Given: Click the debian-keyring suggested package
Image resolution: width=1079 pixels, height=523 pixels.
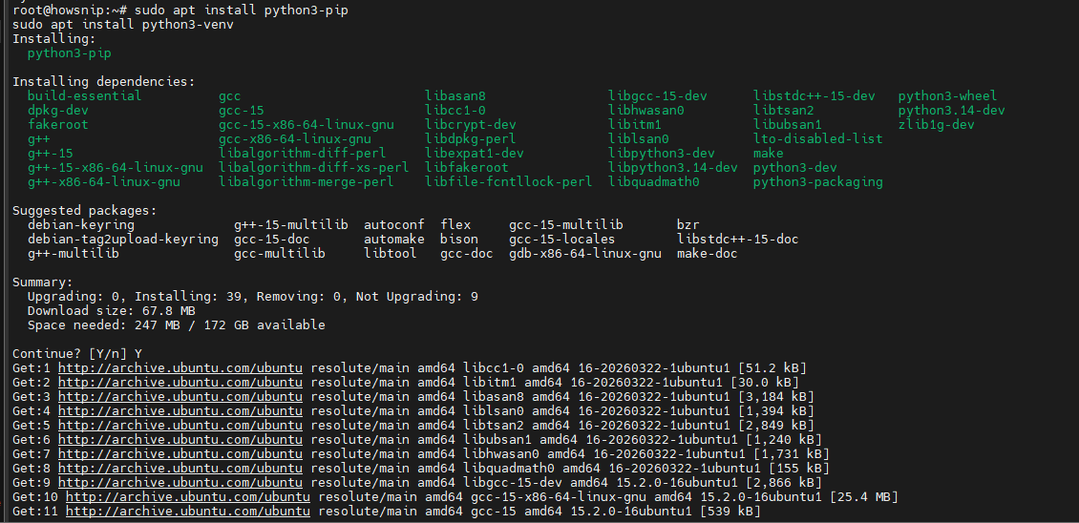Looking at the screenshot, I should [x=81, y=225].
